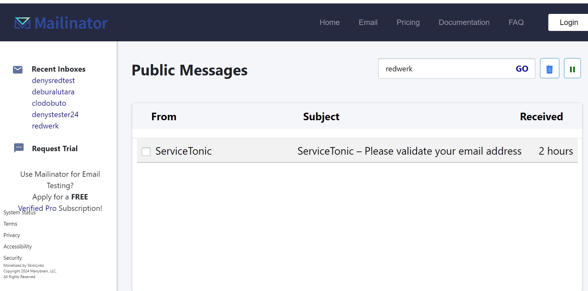The image size is (588, 291).
Task: Click the Mailinator wordmark text
Action: click(71, 23)
